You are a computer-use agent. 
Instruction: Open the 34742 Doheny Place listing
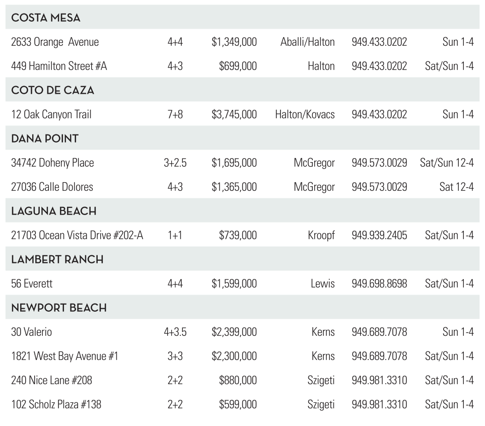pyautogui.click(x=52, y=163)
